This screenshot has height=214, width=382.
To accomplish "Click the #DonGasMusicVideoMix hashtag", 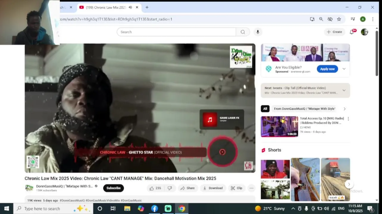I will (103, 201).
